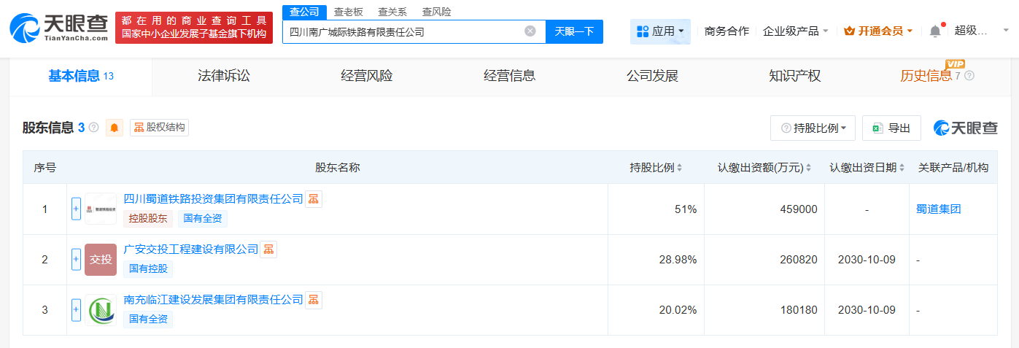The width and height of the screenshot is (1019, 348).
Task: Click the 应用 grid icon
Action: click(643, 31)
